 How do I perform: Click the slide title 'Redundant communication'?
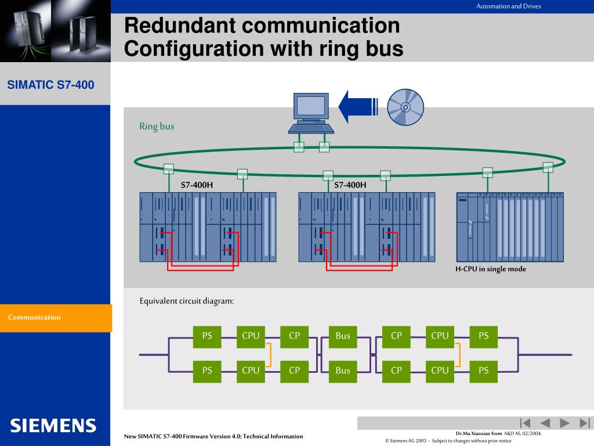point(262,26)
